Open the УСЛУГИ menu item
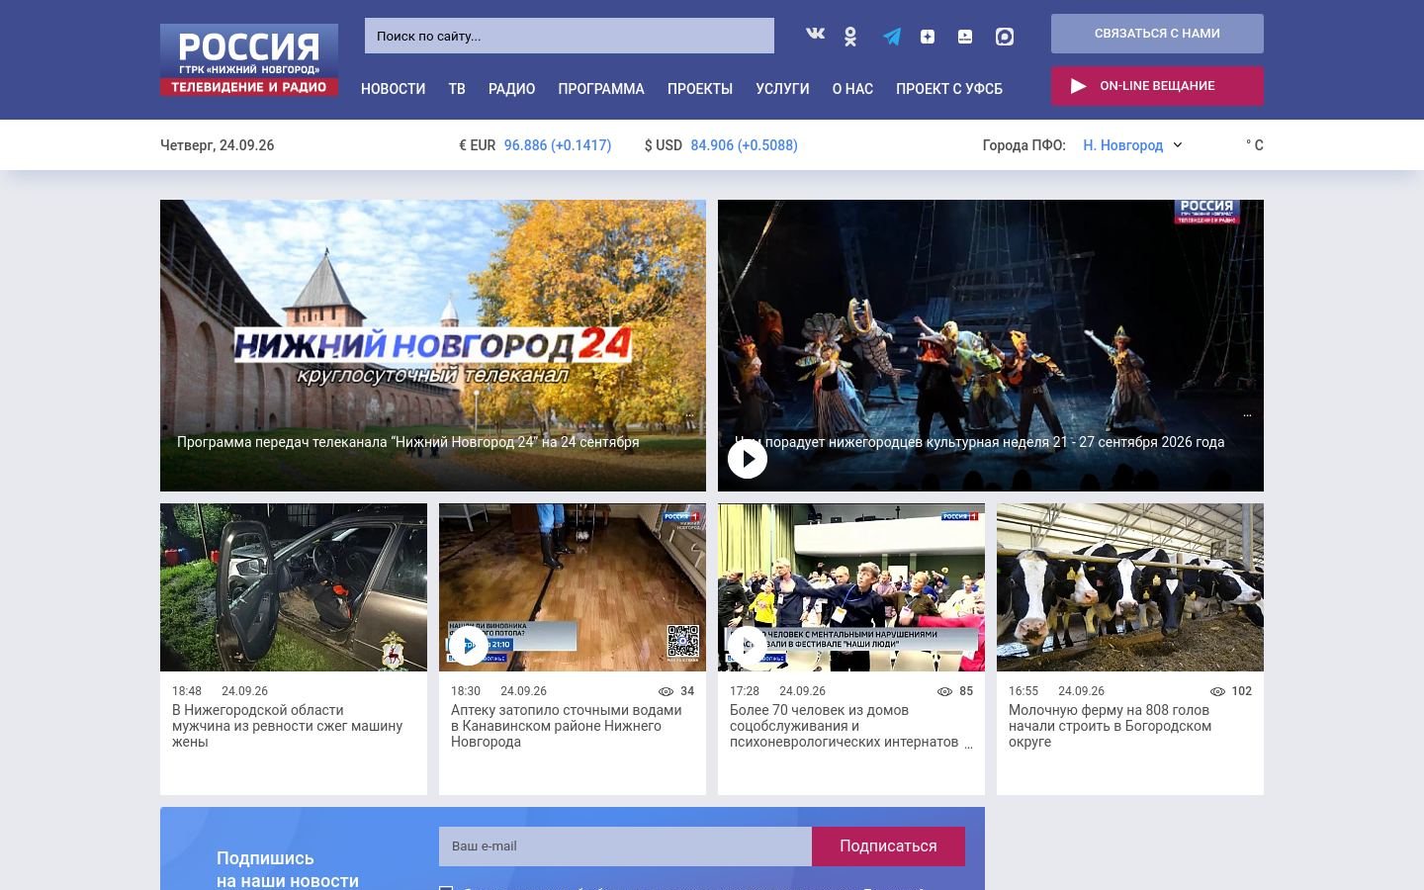Screen dimensions: 1424x890 point(782,89)
